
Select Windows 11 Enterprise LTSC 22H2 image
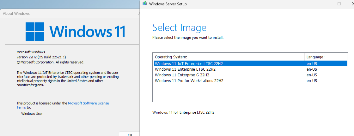pos(251,69)
